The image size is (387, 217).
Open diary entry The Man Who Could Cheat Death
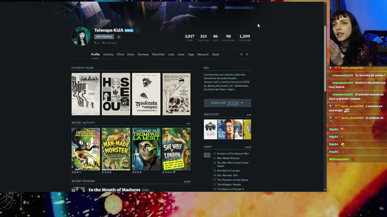click(233, 165)
